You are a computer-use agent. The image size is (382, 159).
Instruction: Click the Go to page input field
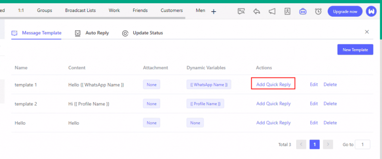(x=362, y=144)
